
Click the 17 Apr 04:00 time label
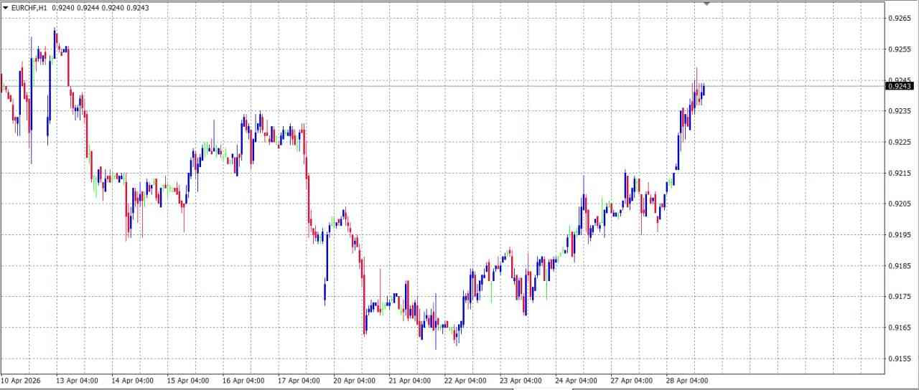pos(299,381)
